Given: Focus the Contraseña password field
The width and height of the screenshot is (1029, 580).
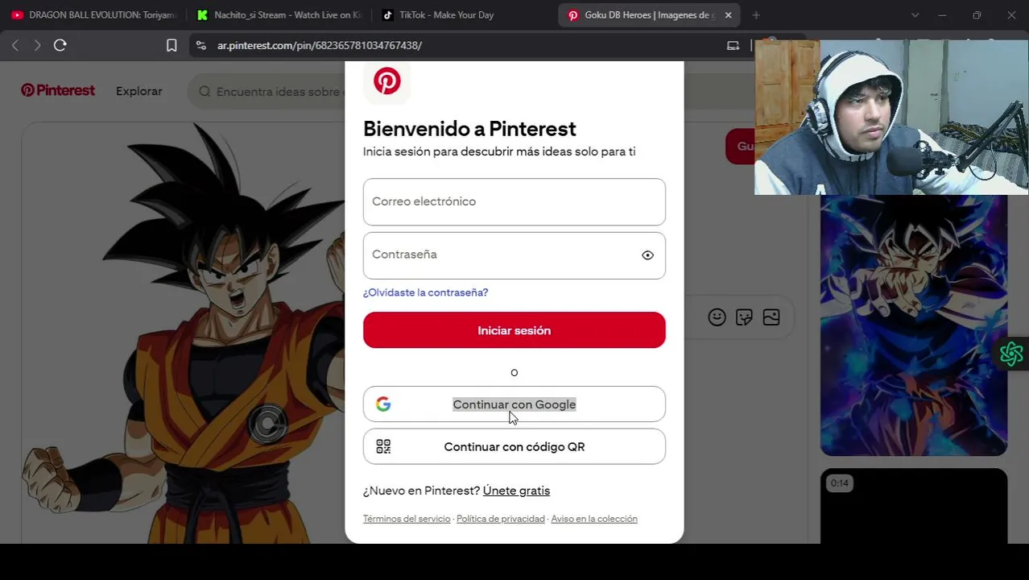Looking at the screenshot, I should pos(514,255).
